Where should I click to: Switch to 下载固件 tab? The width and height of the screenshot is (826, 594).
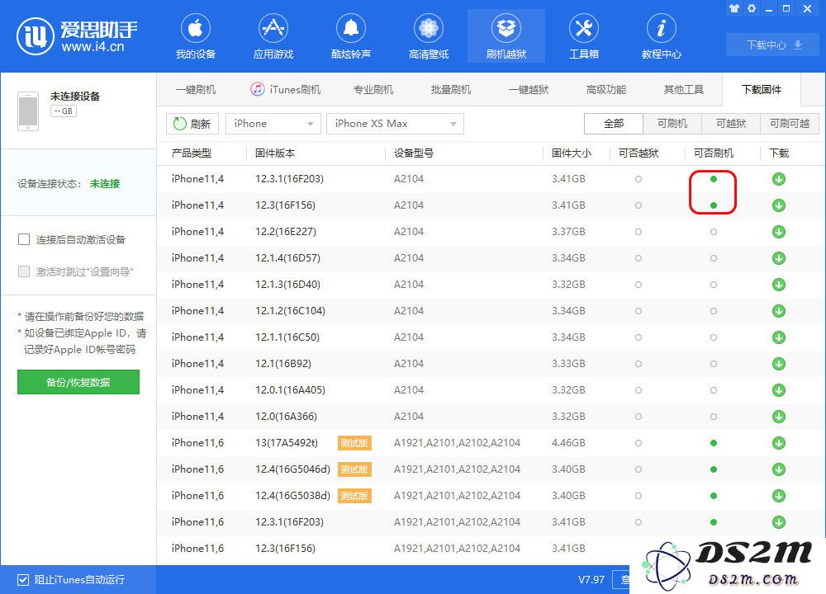click(x=762, y=90)
